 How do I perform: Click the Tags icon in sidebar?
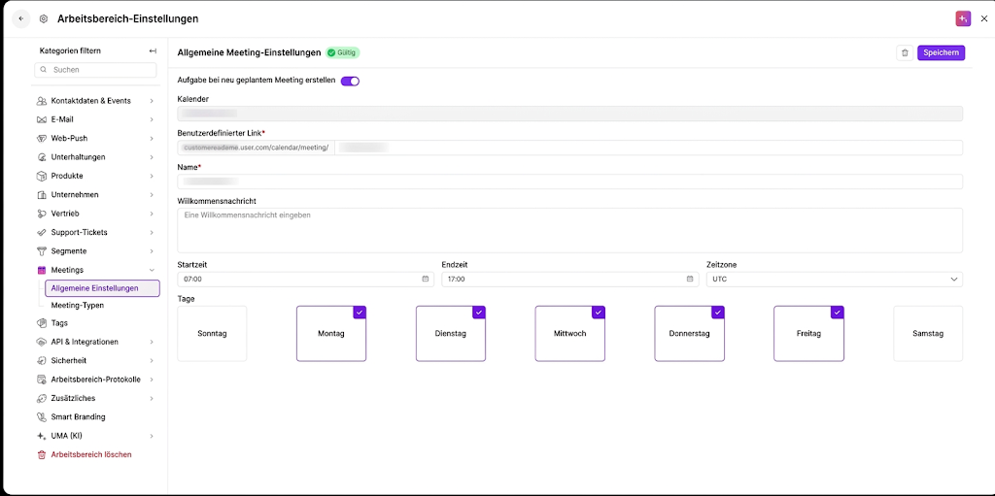click(42, 323)
